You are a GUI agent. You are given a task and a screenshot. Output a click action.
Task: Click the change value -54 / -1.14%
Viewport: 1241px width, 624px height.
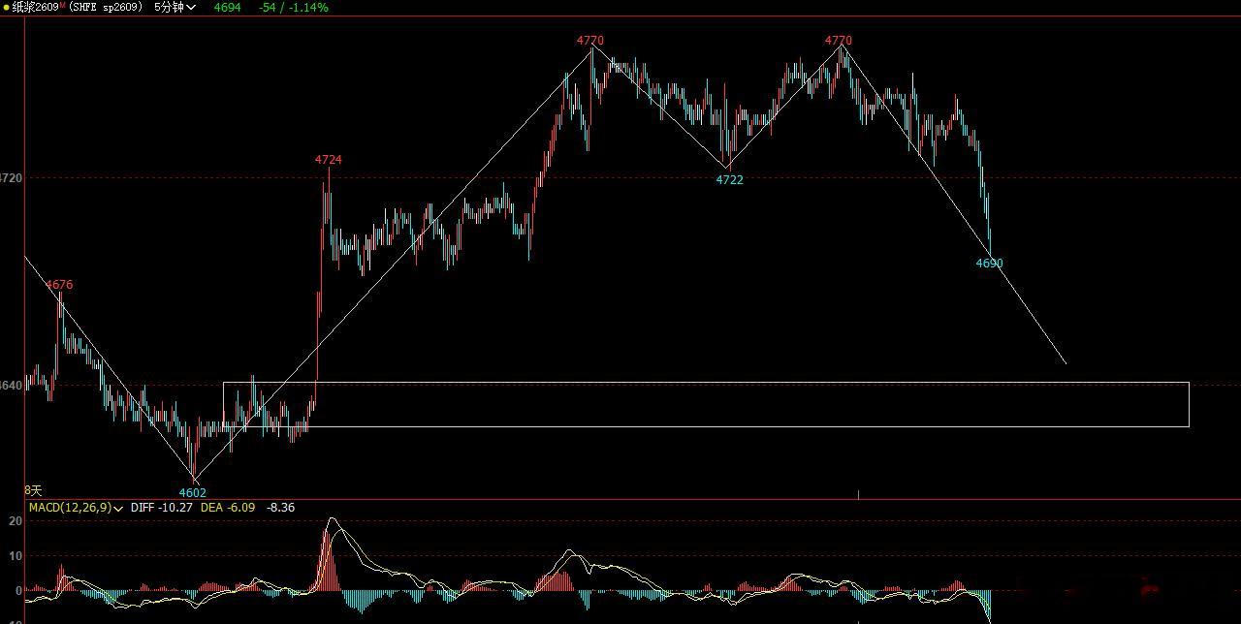293,7
